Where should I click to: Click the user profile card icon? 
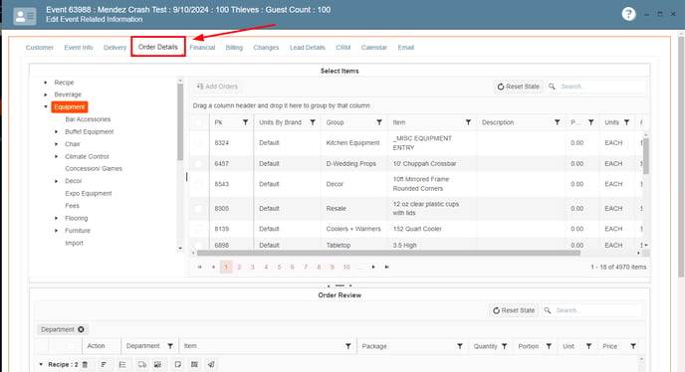coord(25,16)
